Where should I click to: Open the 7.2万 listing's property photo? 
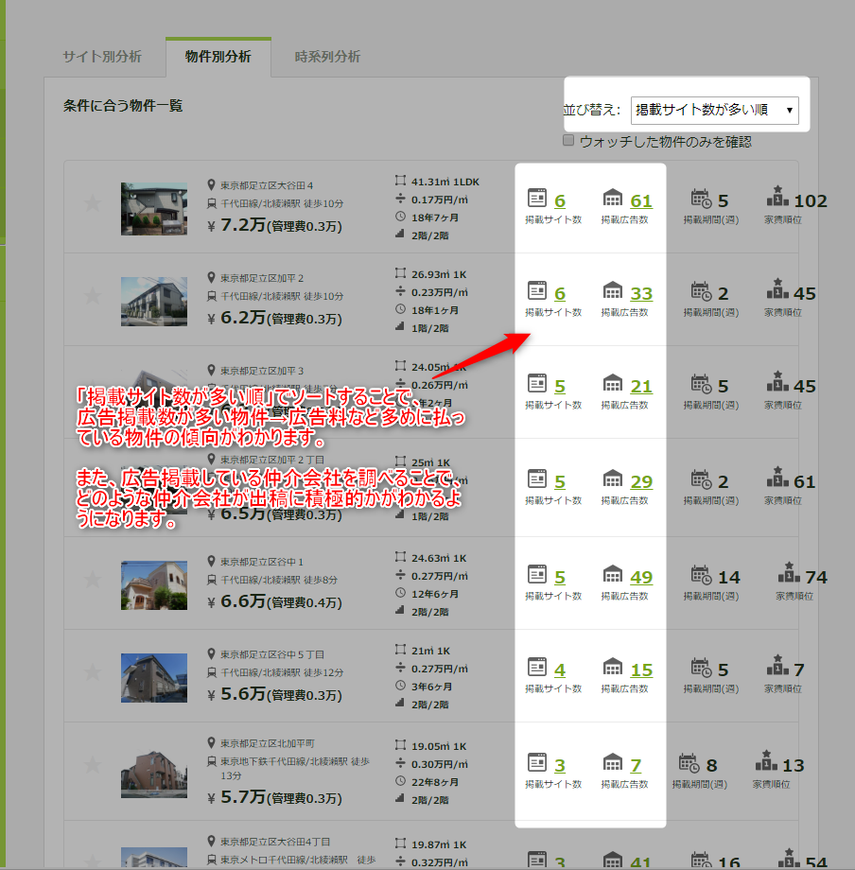[x=153, y=209]
